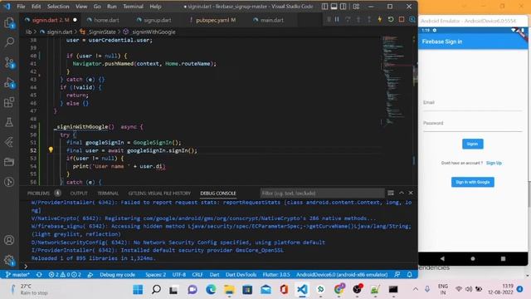The height and width of the screenshot is (299, 531).
Task: Select the Debug Console tab
Action: 218,194
